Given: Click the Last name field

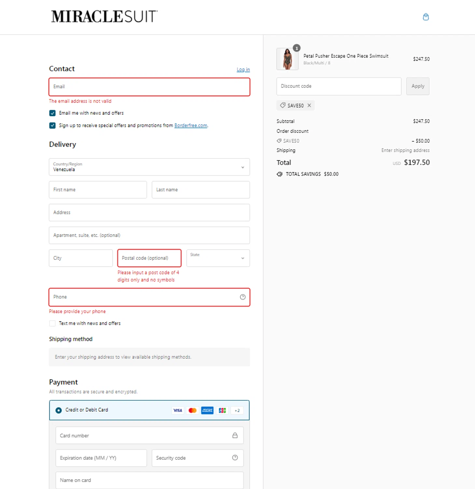Looking at the screenshot, I should pos(201,190).
